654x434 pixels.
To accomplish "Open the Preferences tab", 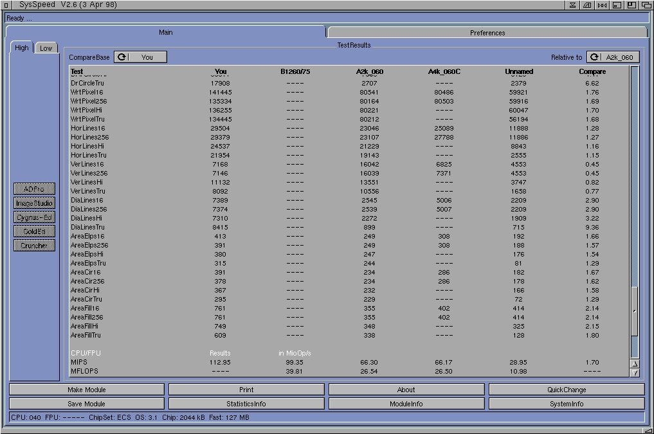I will [x=487, y=33].
